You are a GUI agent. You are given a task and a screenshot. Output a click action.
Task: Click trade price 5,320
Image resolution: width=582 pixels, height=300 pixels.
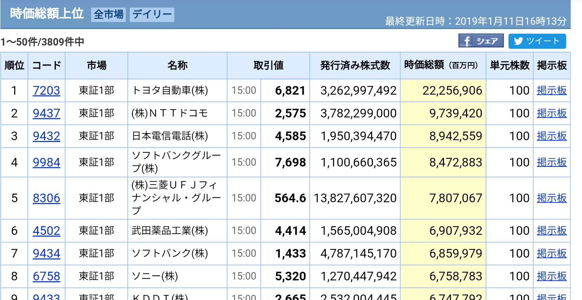click(x=290, y=276)
